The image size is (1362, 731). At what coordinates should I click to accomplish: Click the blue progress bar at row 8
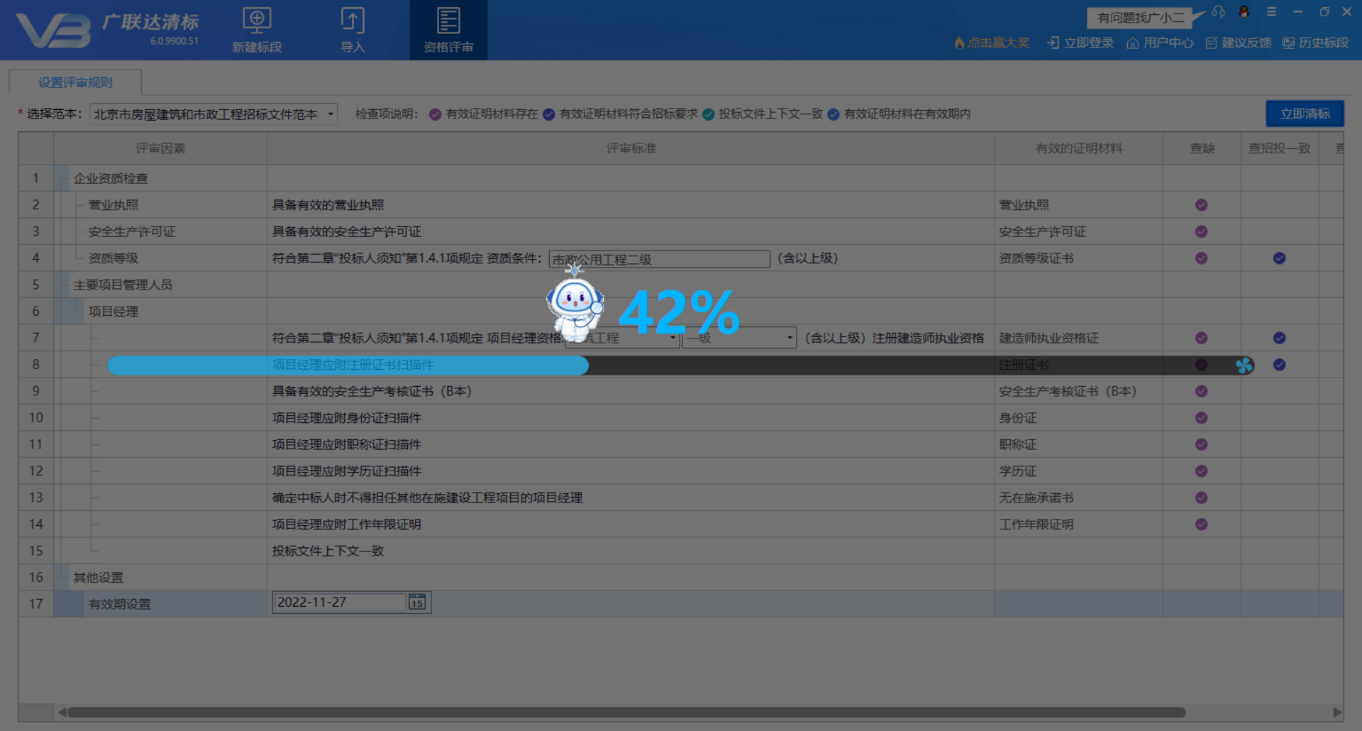tap(348, 365)
